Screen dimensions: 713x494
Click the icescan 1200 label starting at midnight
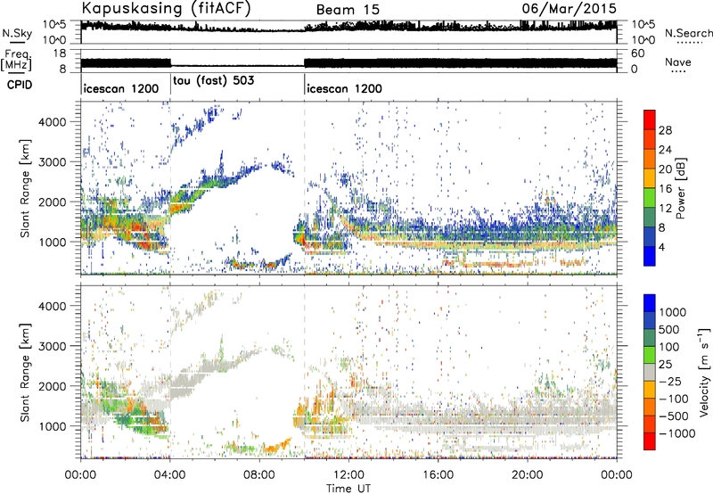click(x=121, y=88)
